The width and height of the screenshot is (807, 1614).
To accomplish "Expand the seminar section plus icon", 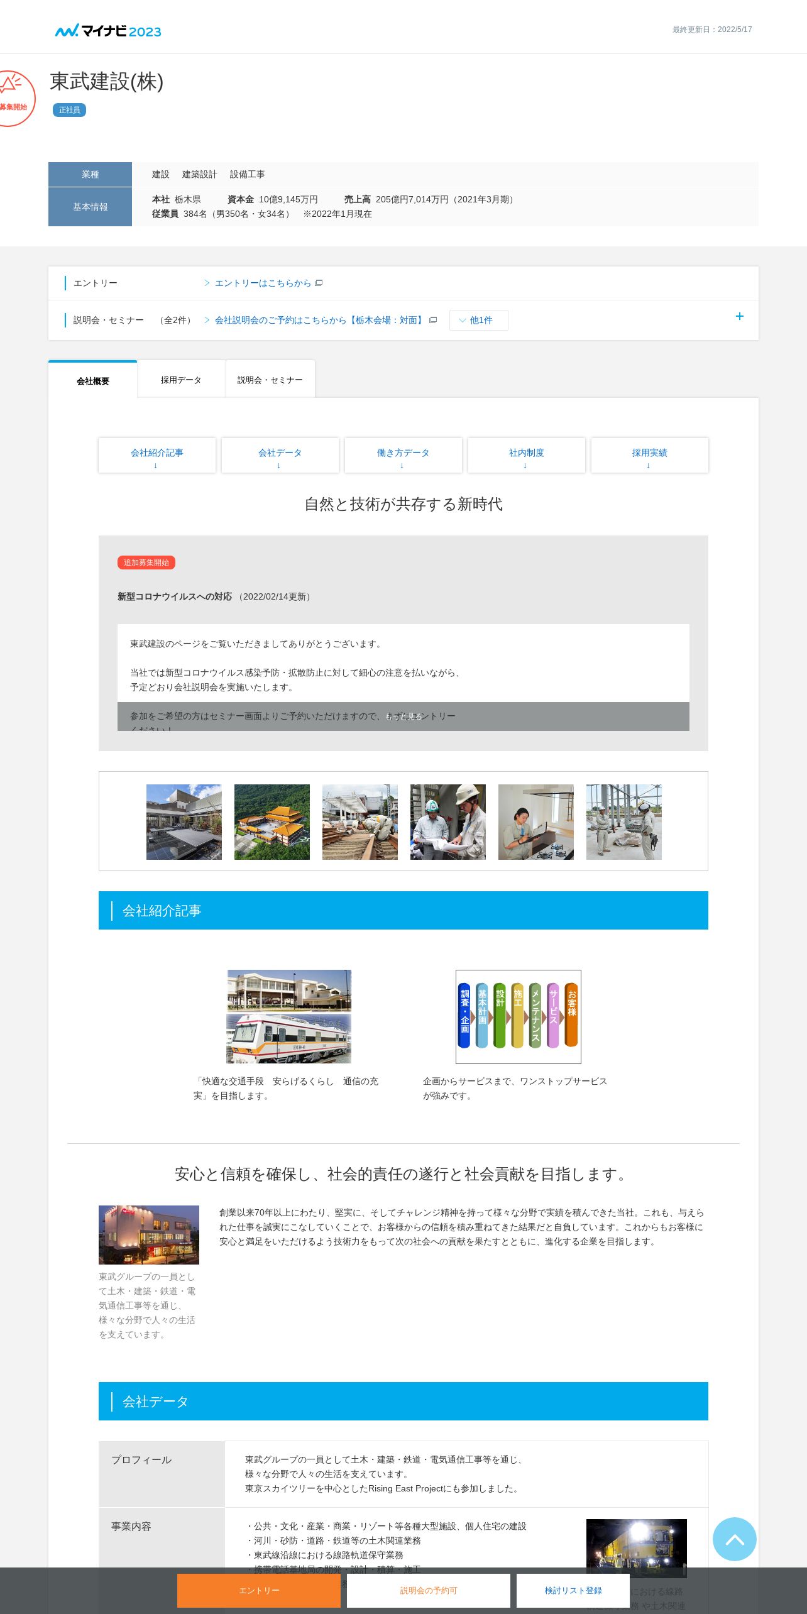I will click(x=739, y=316).
